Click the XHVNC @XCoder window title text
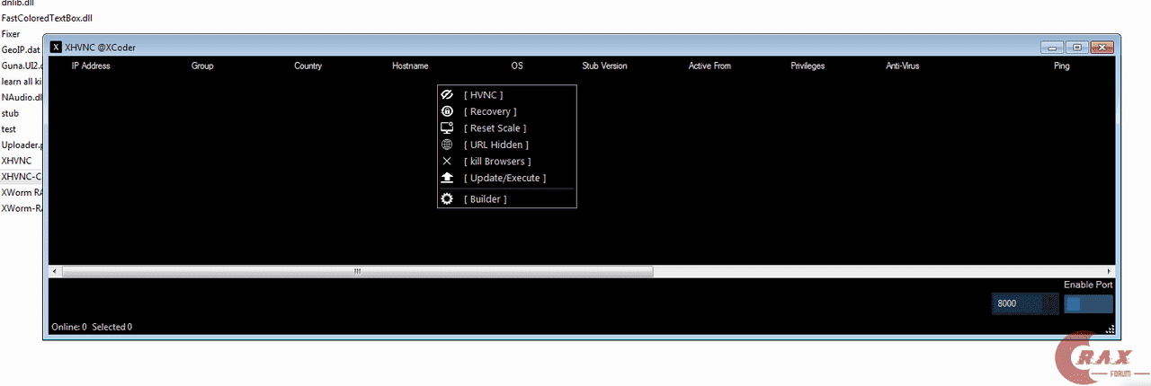Screen dimensions: 1151x386 (100, 48)
